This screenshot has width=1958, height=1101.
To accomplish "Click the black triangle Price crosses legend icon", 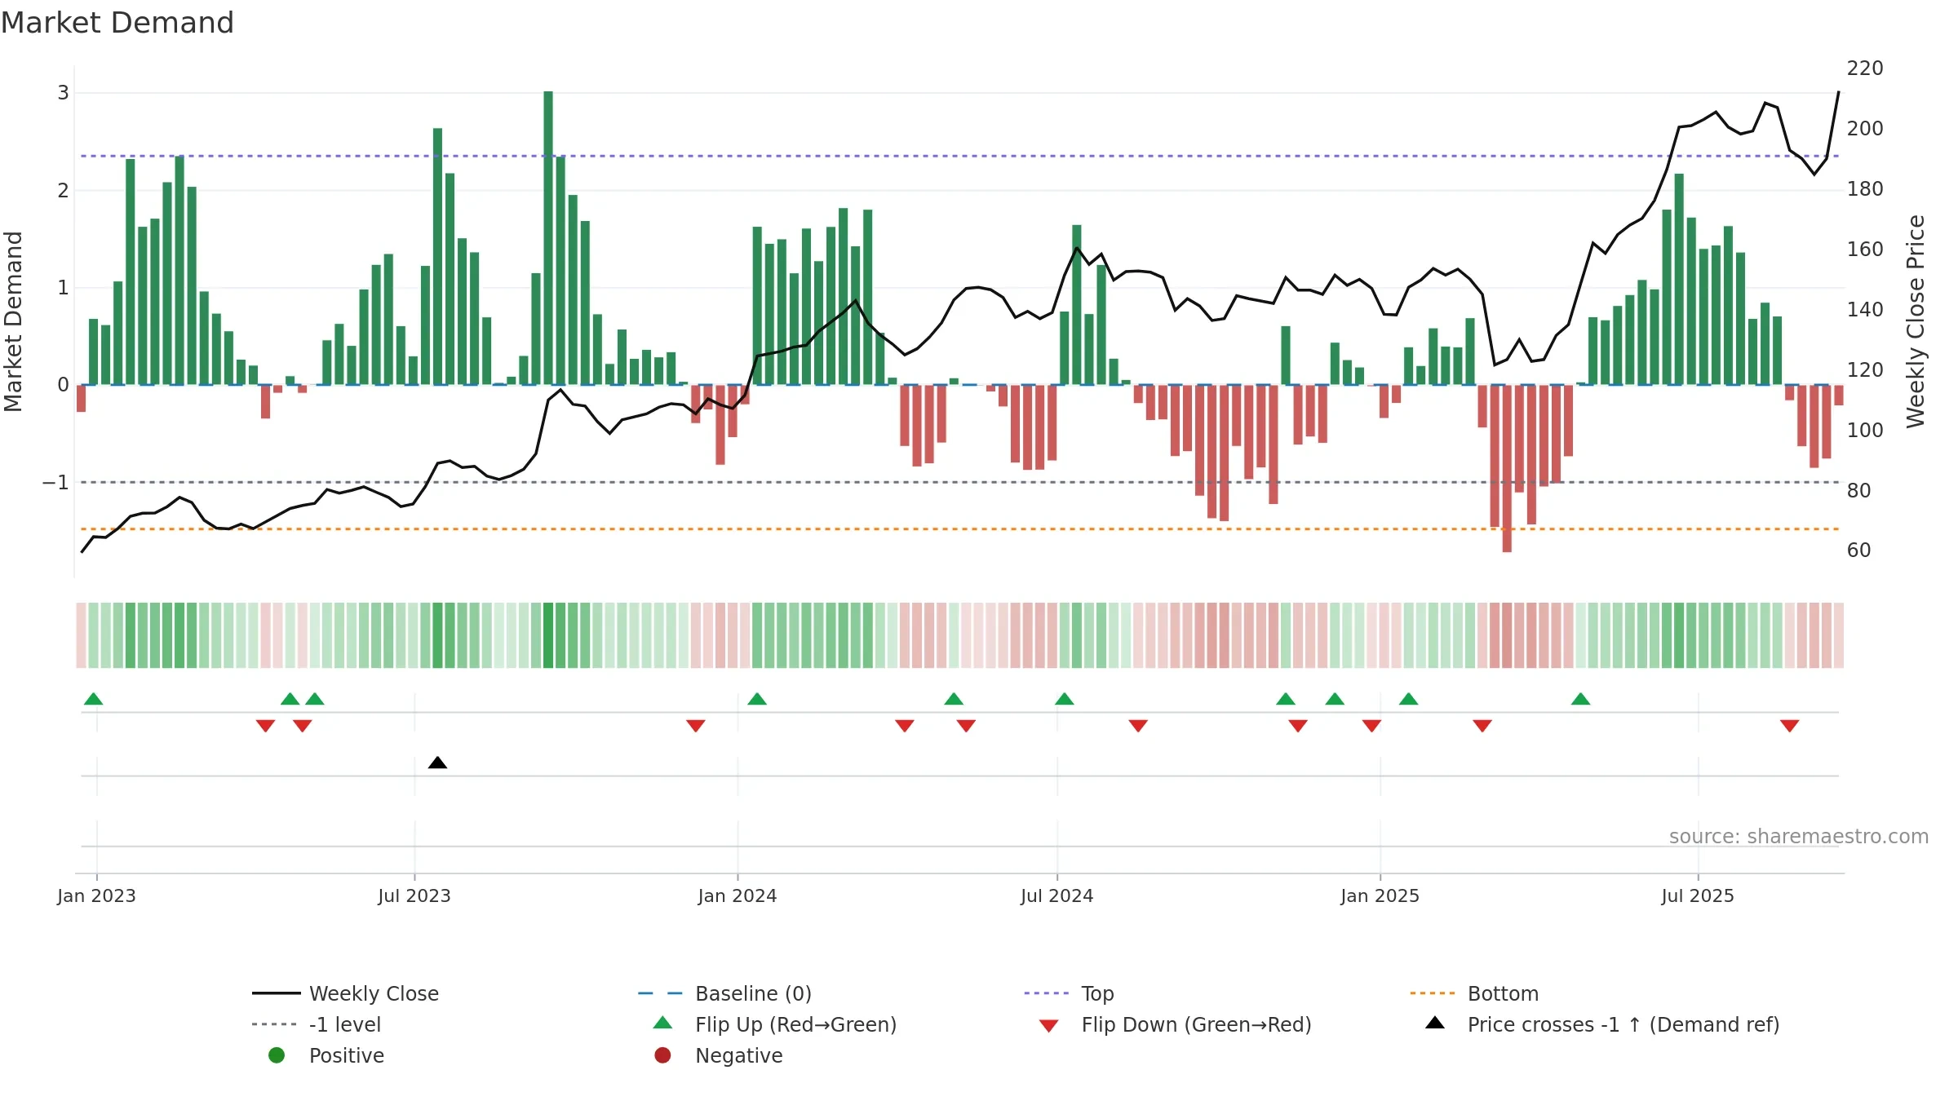I will point(1435,1023).
